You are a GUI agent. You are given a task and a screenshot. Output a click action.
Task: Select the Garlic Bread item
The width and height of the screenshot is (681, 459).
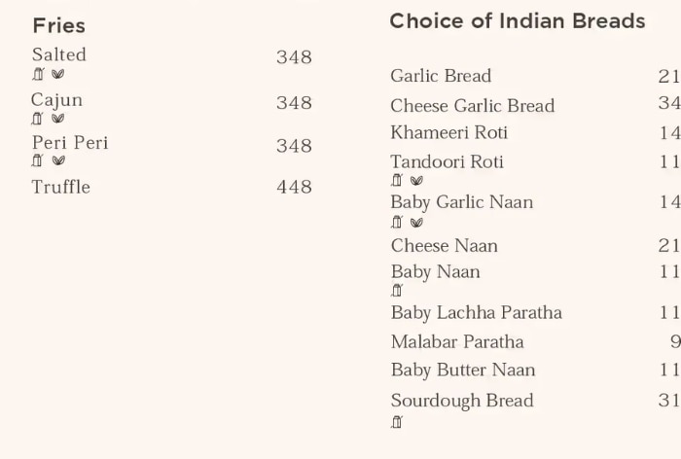441,76
